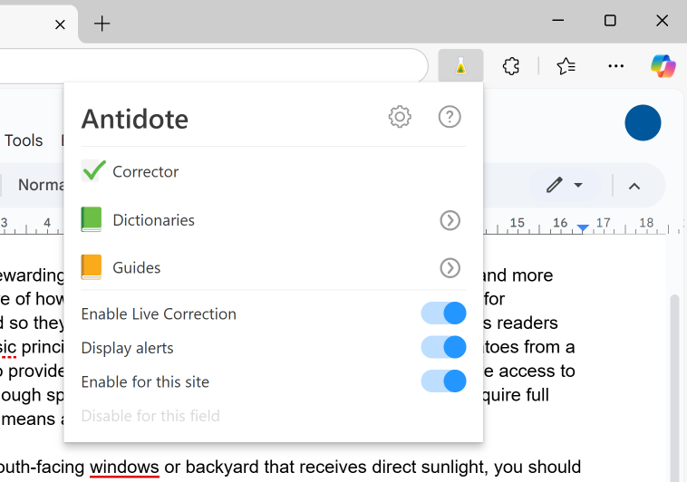The image size is (687, 482).
Task: Expand the Dictionaries submenu arrow
Action: click(x=450, y=220)
